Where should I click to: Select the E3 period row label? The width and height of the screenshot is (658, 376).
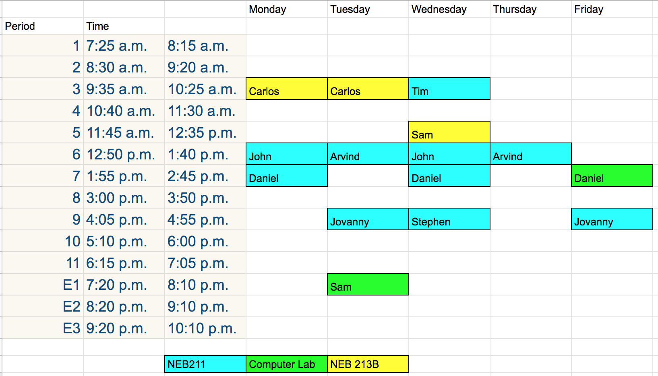coord(43,328)
